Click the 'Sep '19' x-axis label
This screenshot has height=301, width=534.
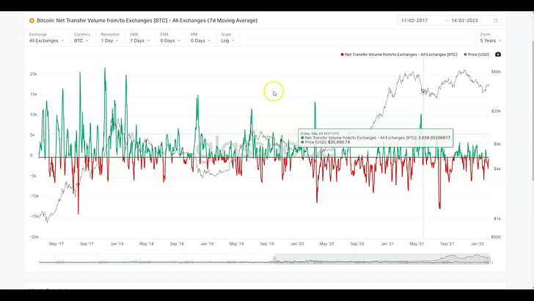tap(267, 244)
